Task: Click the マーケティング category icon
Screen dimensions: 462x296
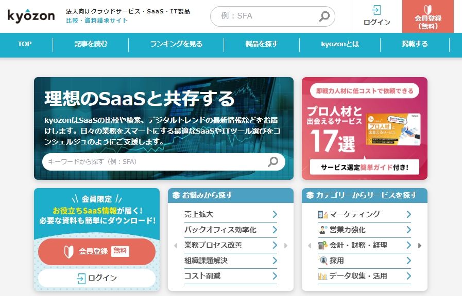Action: [x=322, y=214]
